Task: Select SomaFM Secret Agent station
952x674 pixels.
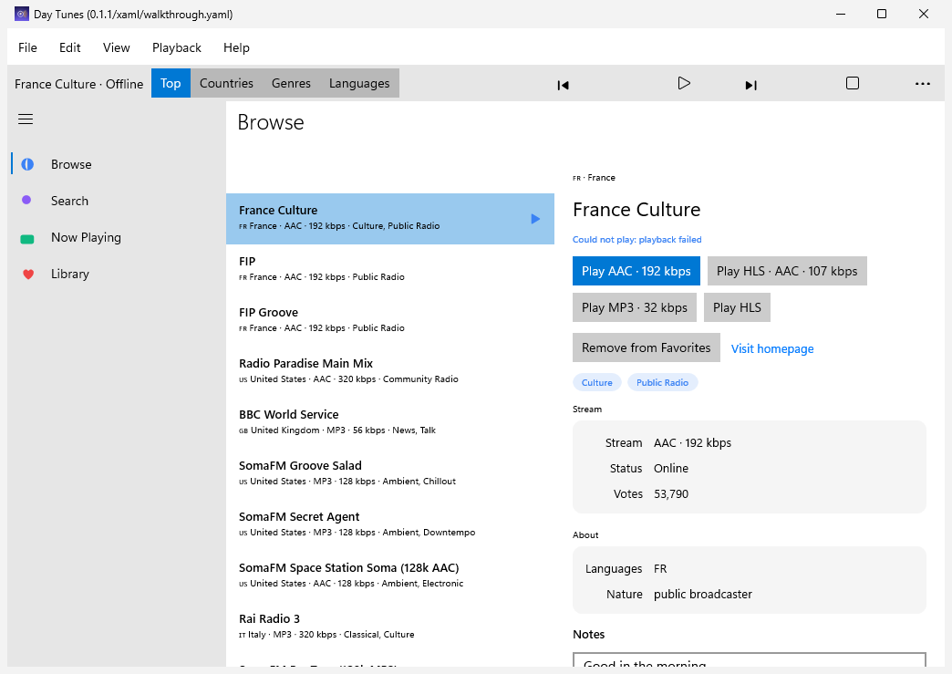Action: (x=389, y=524)
